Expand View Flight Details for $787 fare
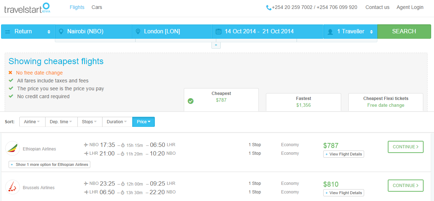Screen dimensions: 434x201 344,154
